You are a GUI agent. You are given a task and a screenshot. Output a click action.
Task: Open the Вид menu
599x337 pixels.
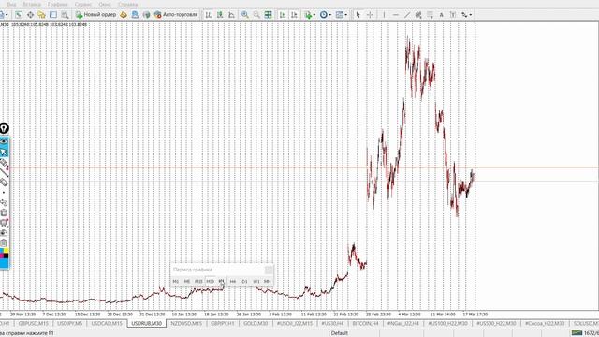(x=12, y=4)
